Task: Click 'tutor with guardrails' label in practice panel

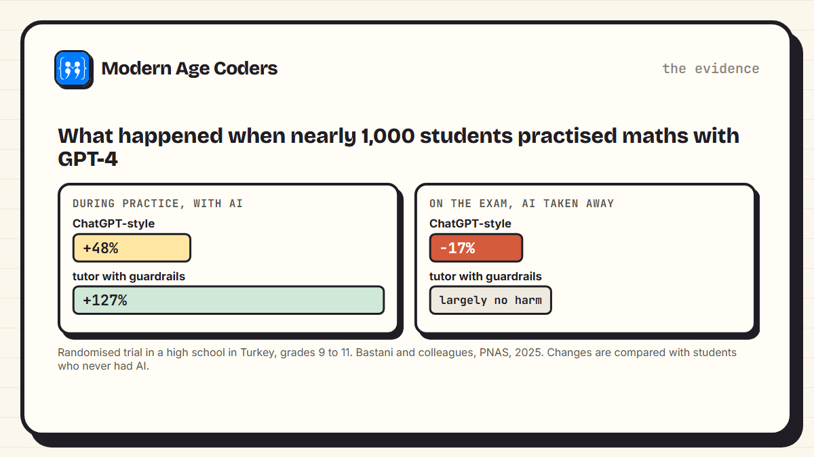Action: (x=129, y=276)
